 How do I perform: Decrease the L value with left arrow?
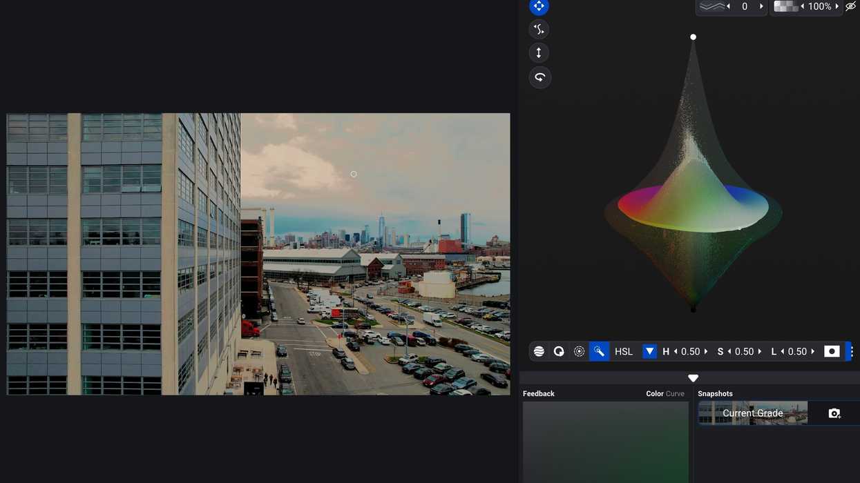[783, 352]
